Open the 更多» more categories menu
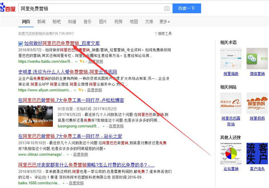The height and width of the screenshot is (188, 269). (164, 22)
